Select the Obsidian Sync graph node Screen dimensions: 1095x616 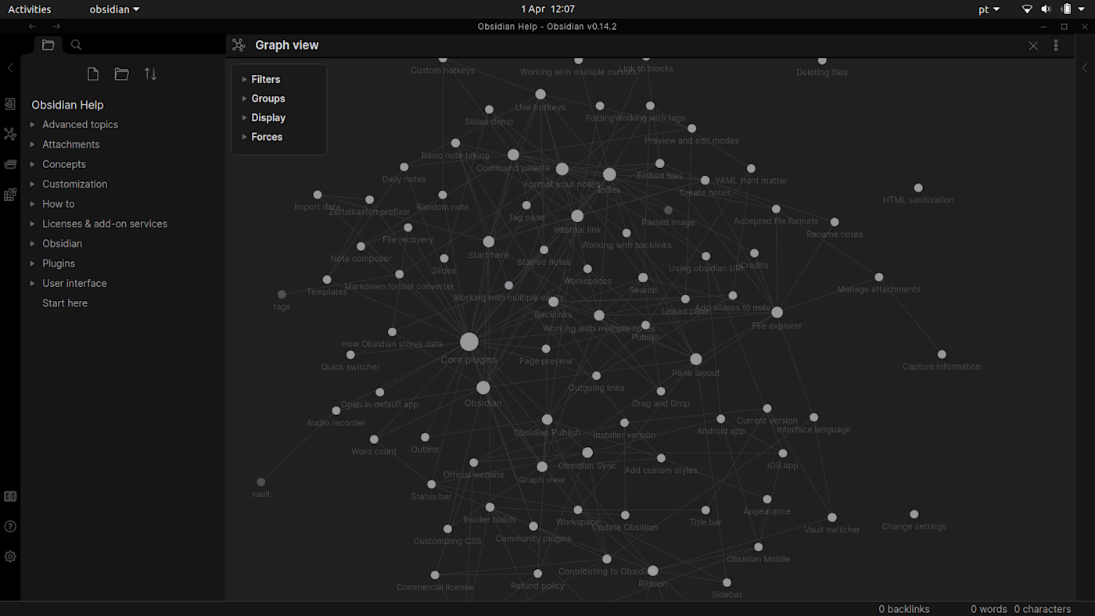587,453
